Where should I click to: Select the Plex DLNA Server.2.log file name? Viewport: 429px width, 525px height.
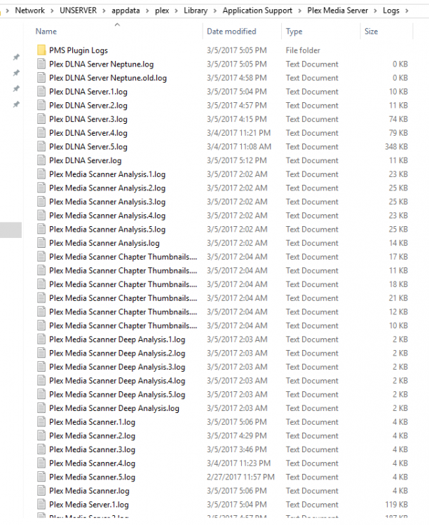click(88, 106)
